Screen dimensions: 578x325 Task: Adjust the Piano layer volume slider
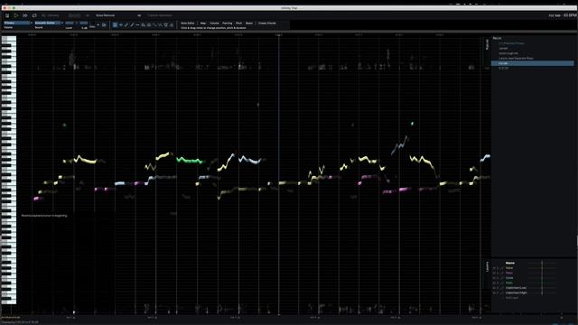(542, 273)
